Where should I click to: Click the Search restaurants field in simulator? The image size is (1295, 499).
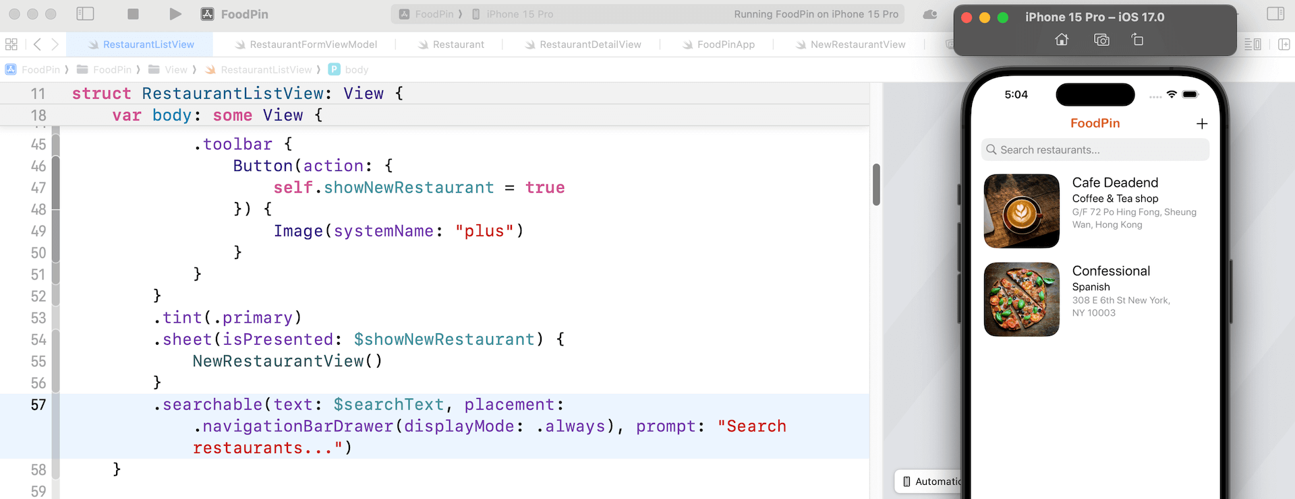point(1095,150)
